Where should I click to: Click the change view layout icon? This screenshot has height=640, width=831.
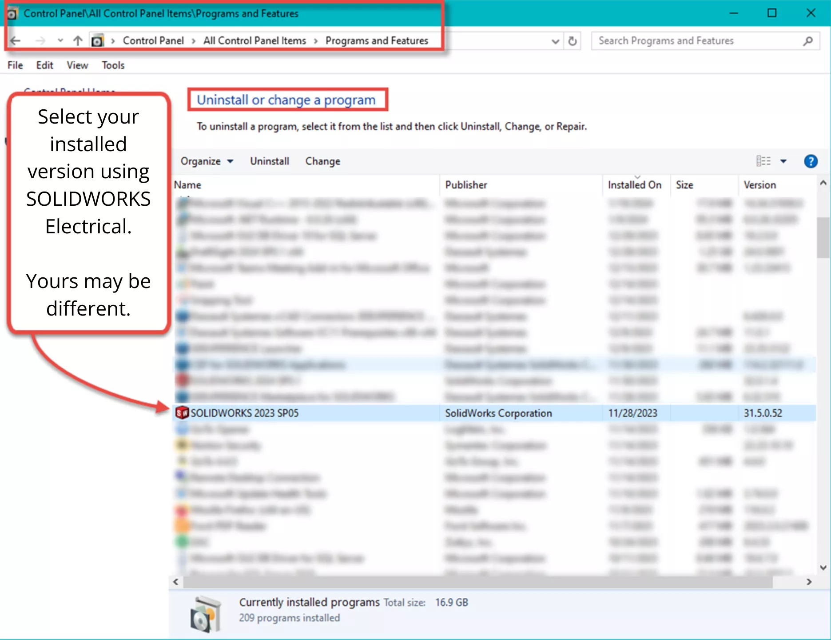click(763, 161)
